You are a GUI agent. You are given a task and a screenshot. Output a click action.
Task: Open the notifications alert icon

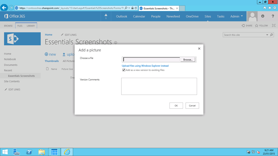(x=106, y=16)
